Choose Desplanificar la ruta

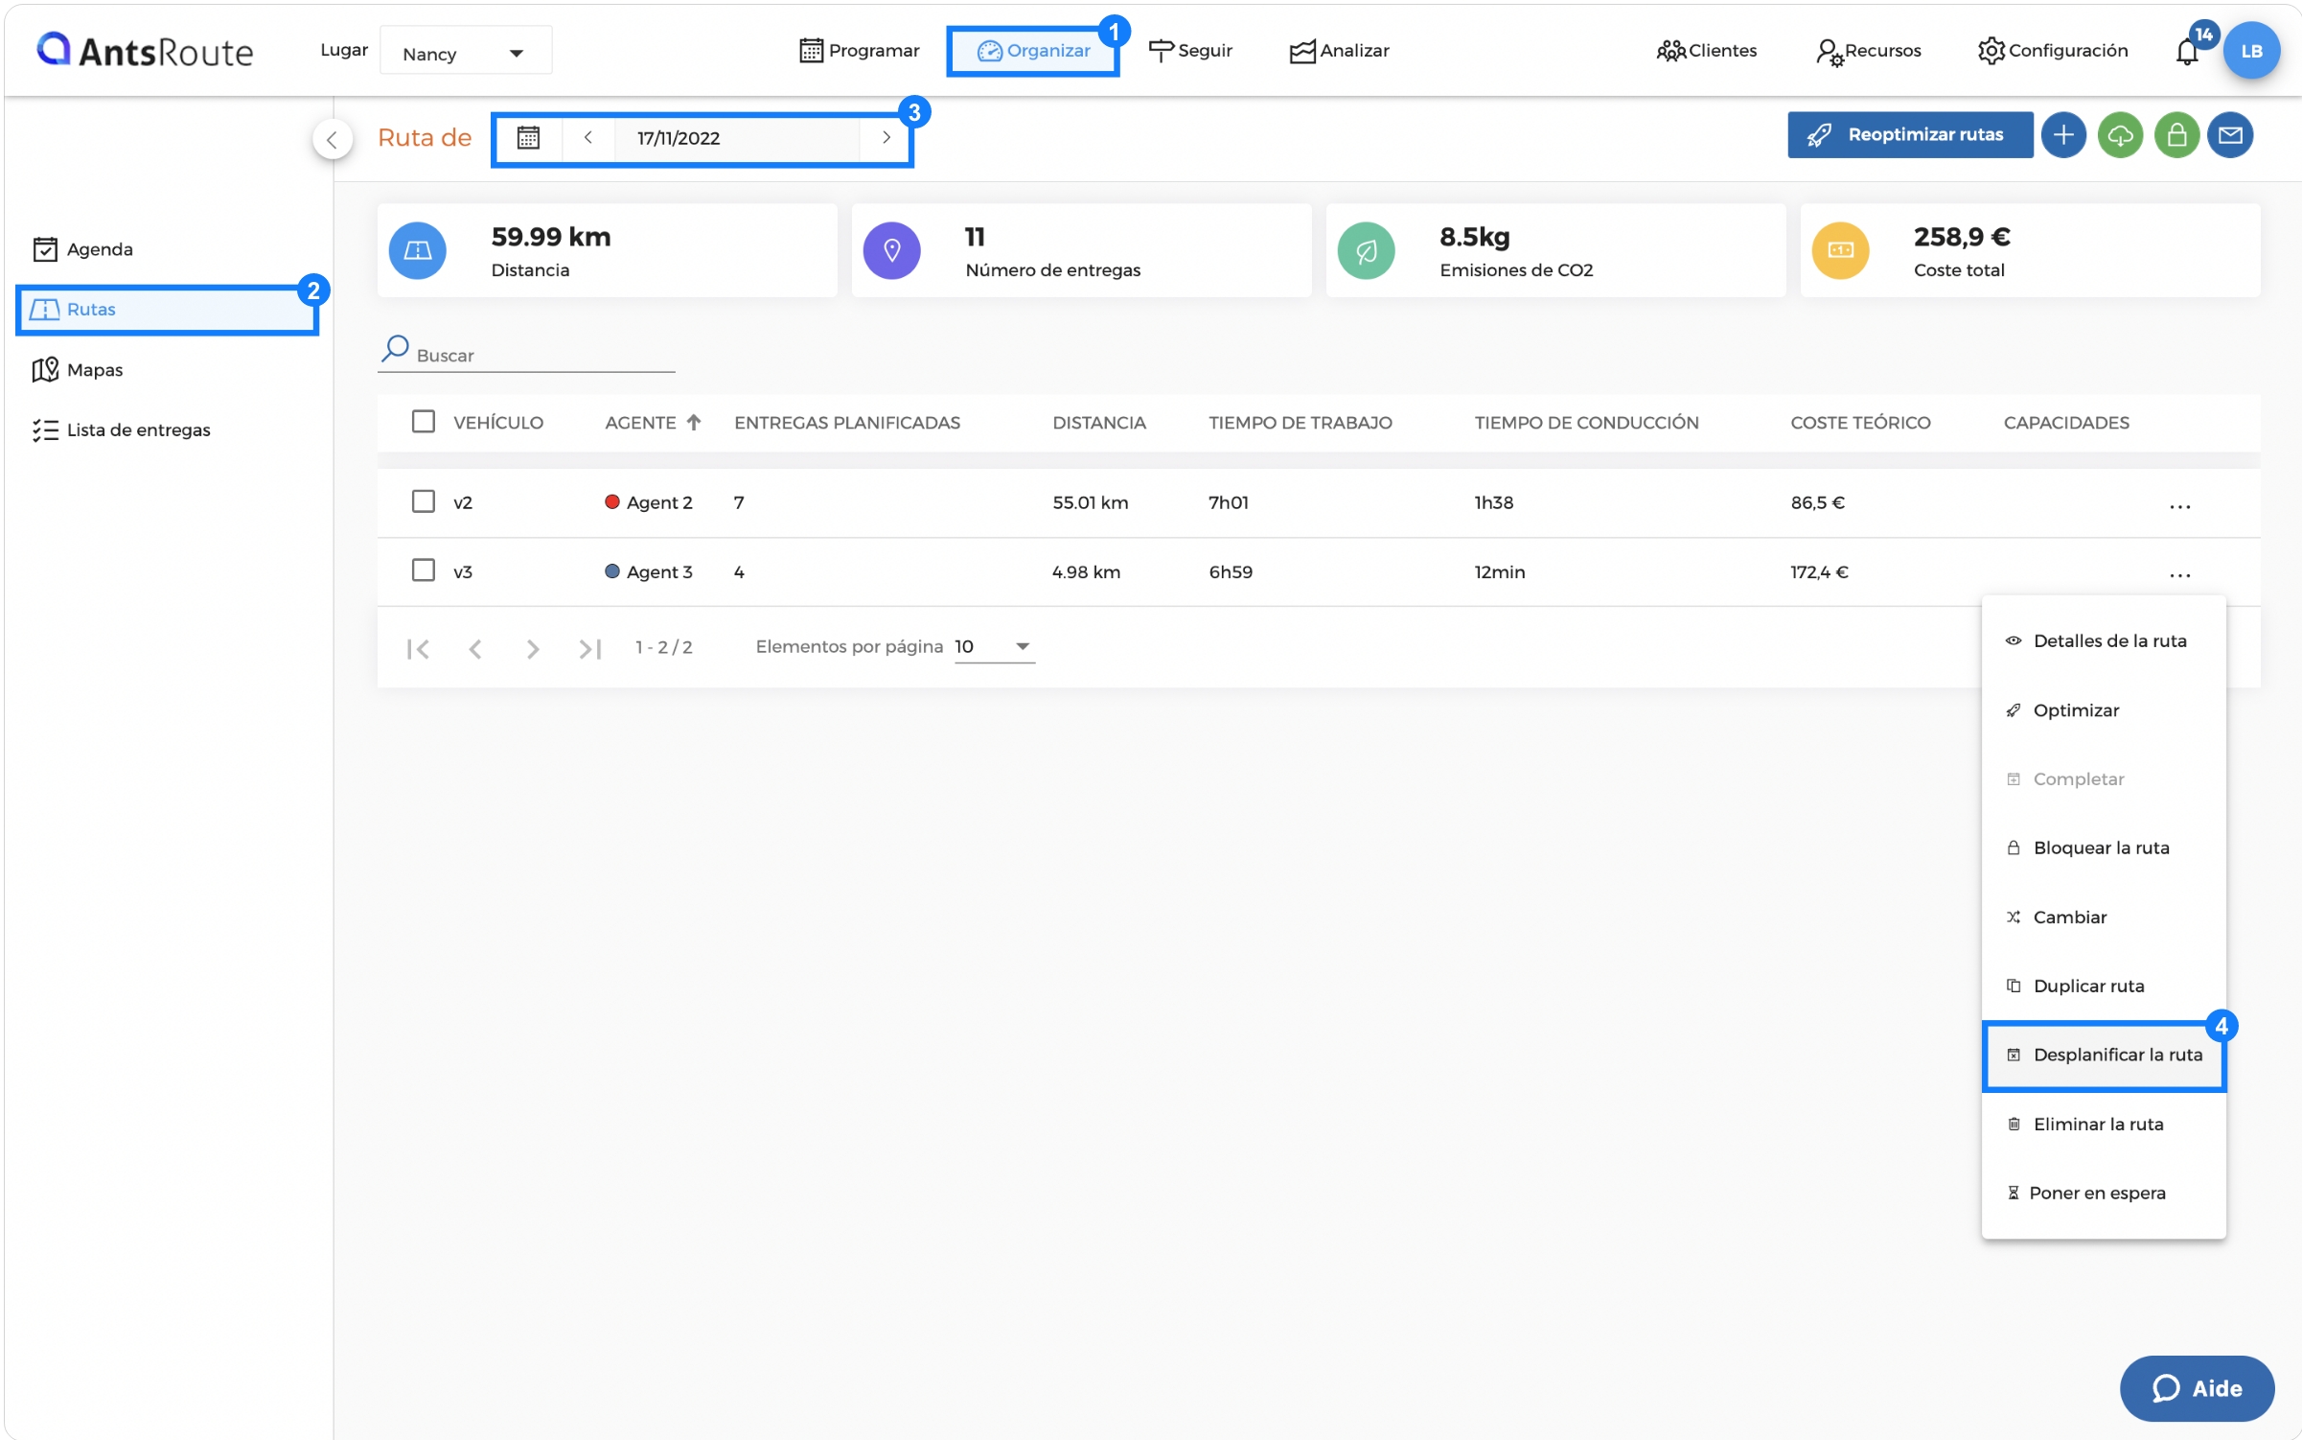point(2104,1056)
